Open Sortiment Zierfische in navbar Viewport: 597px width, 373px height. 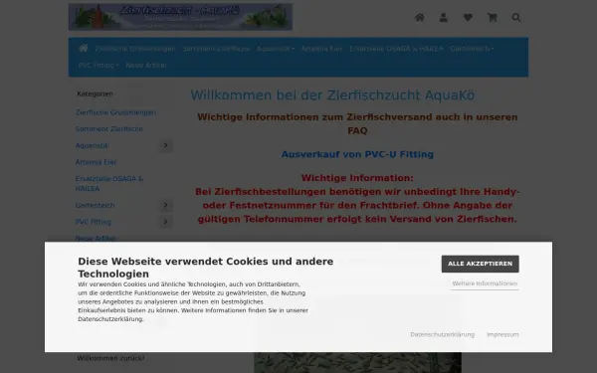point(216,49)
